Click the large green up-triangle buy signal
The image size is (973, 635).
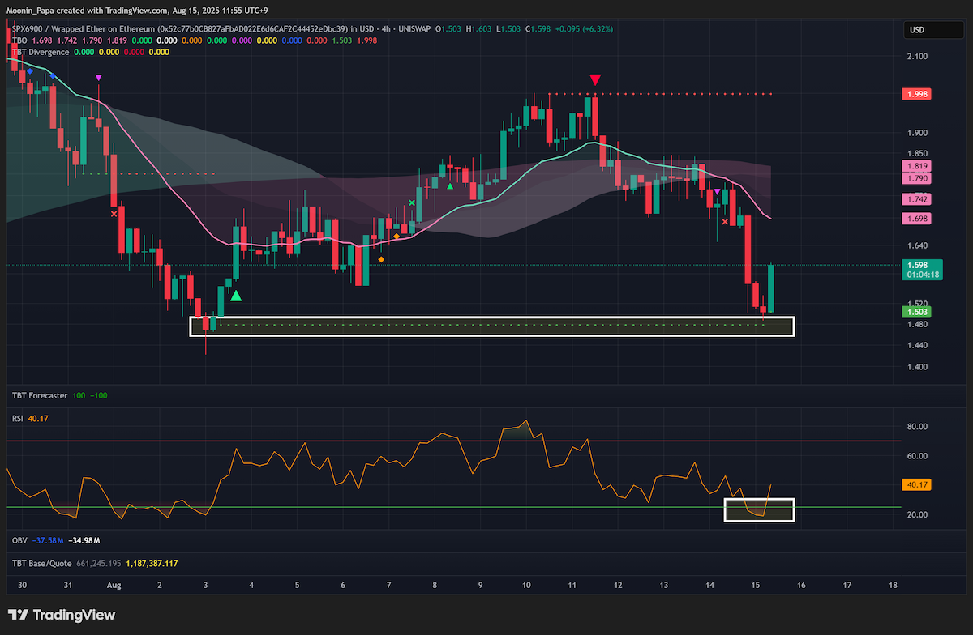tap(236, 296)
